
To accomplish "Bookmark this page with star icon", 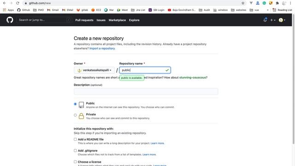I will pyautogui.click(x=243, y=3).
